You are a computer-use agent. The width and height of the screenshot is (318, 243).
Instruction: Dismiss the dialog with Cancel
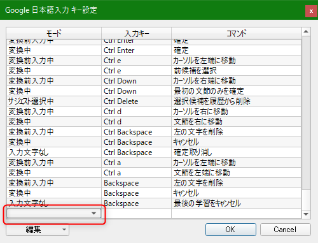[286, 230]
